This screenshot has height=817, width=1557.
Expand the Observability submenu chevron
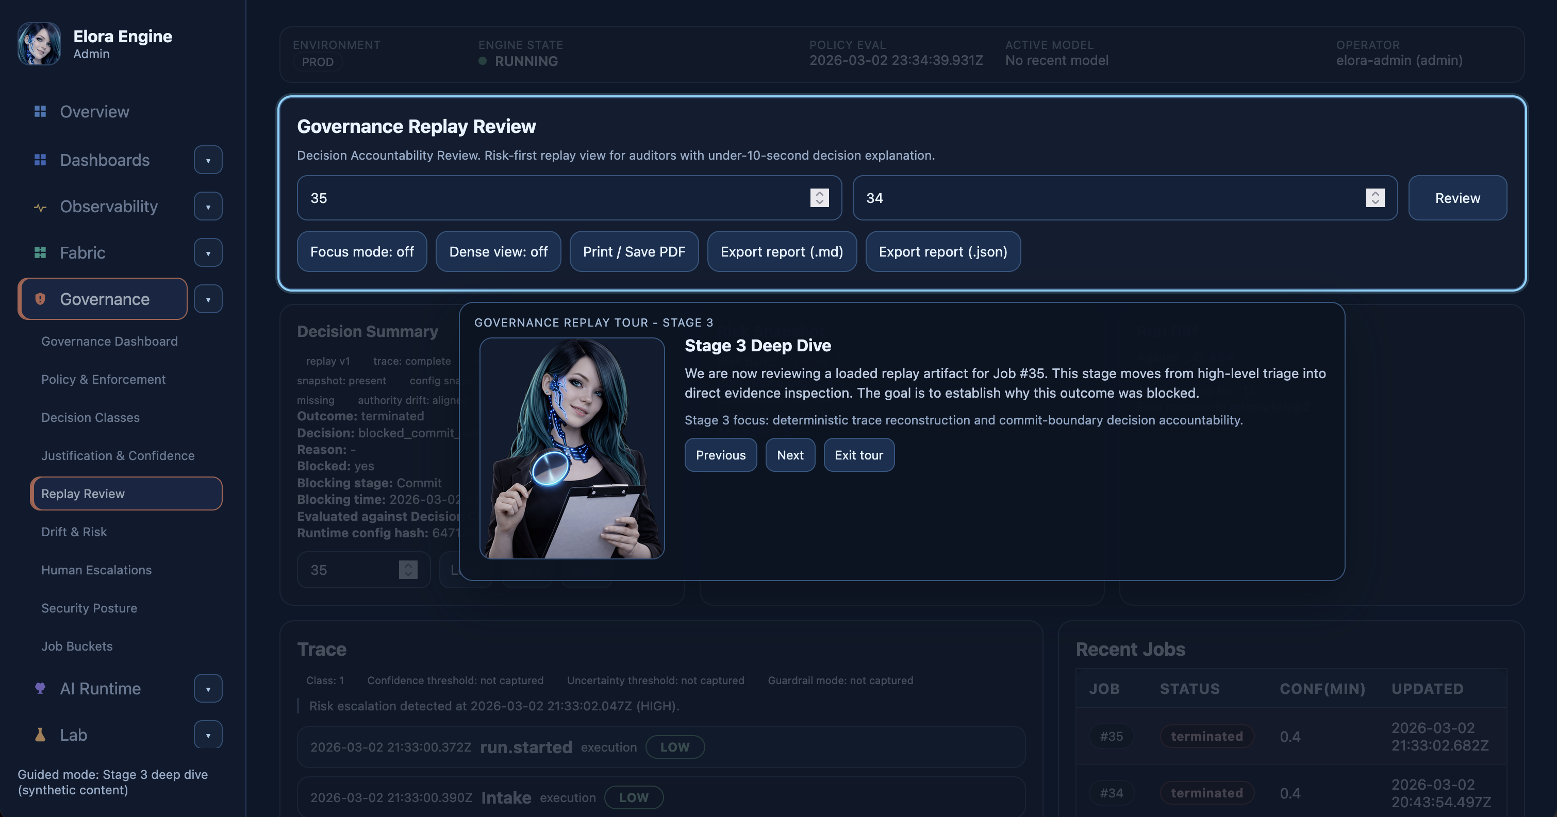(208, 206)
